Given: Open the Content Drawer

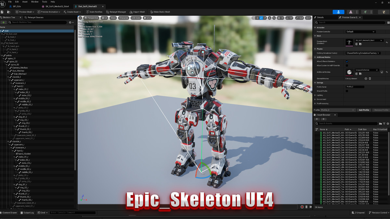Looking at the screenshot, I should (9, 213).
